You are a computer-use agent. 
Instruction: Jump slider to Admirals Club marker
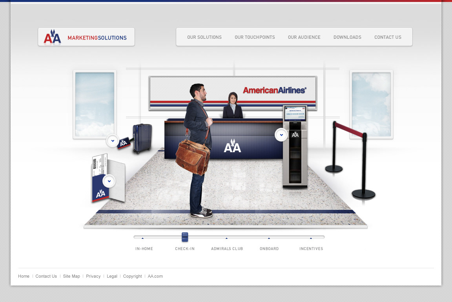point(226,238)
